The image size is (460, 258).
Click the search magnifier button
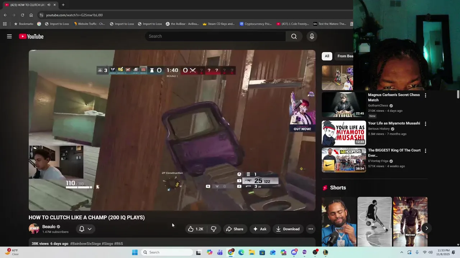(x=294, y=36)
